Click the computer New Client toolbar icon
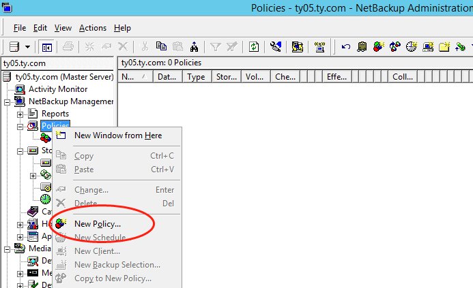This screenshot has height=288, width=473. coord(428,47)
